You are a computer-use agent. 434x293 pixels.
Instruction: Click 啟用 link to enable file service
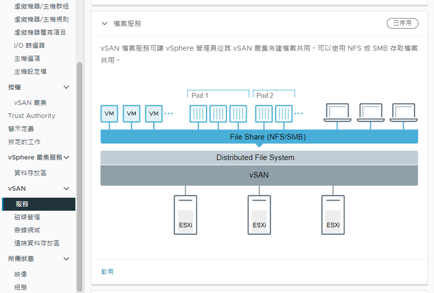pos(107,272)
